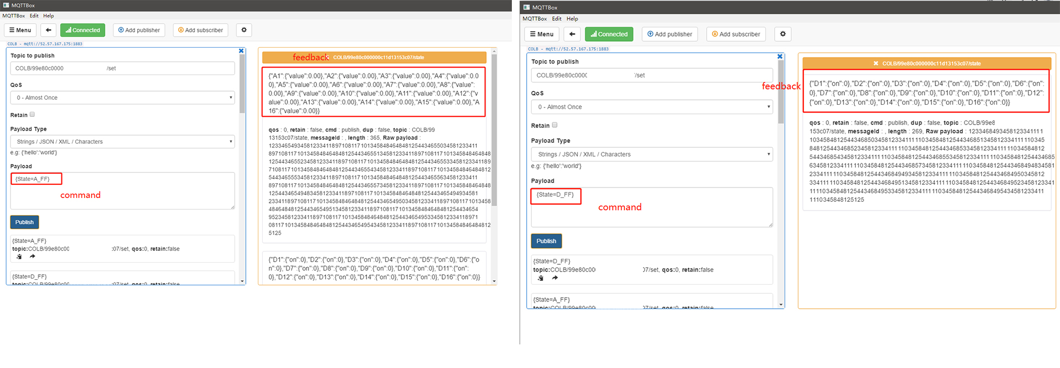Viewport: 1060px width, 368px height.
Task: Click the back arrow in the right window
Action: (x=572, y=34)
